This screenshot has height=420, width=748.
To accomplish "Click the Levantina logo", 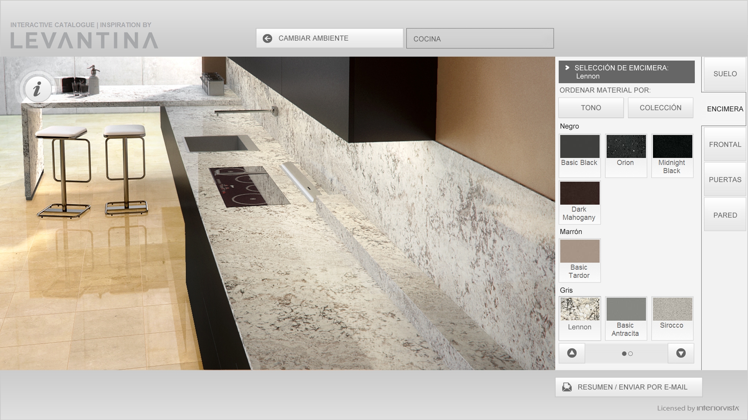I will [x=84, y=41].
